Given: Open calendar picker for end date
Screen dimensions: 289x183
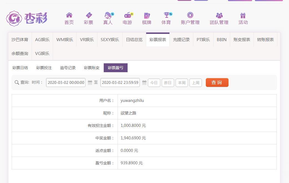Looking at the screenshot, I should [x=144, y=82].
